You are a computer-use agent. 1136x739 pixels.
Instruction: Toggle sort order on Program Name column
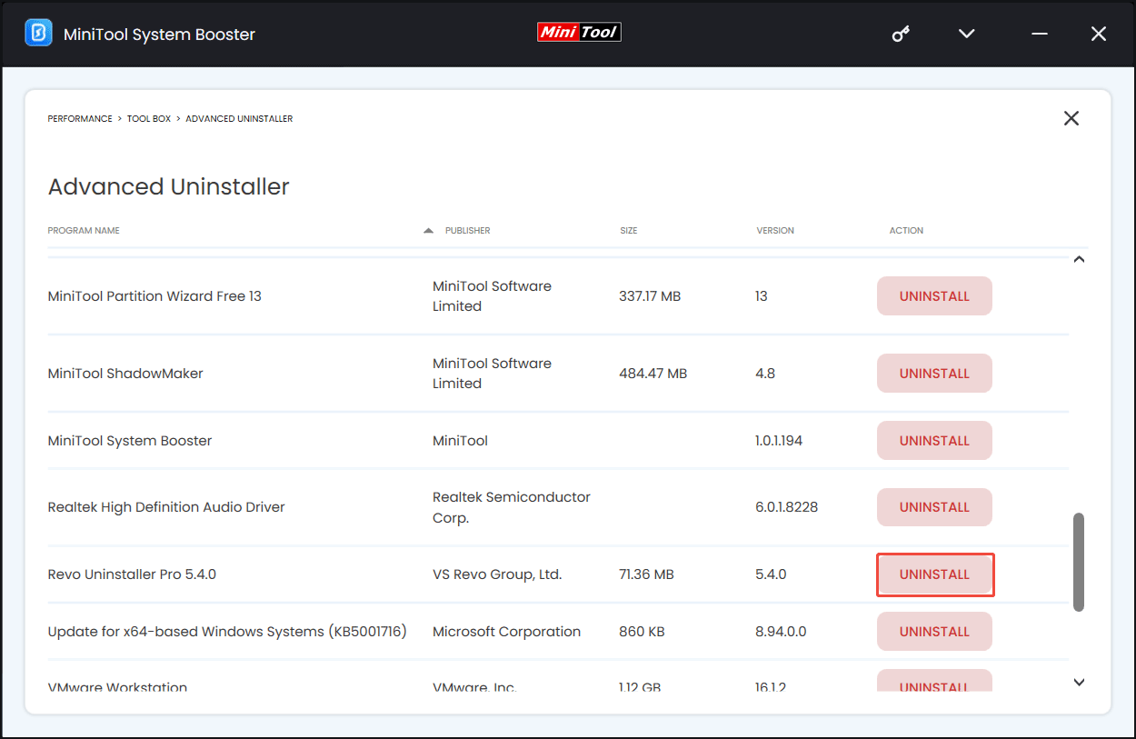(83, 230)
